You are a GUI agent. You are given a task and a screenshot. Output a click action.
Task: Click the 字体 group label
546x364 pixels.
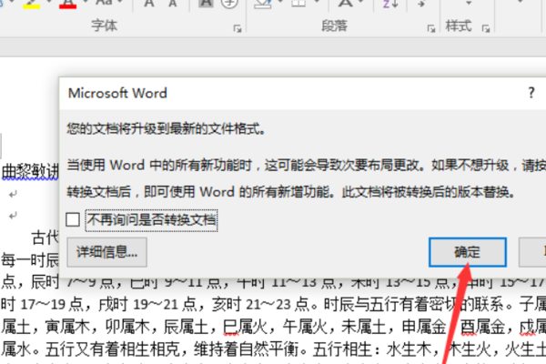click(104, 25)
